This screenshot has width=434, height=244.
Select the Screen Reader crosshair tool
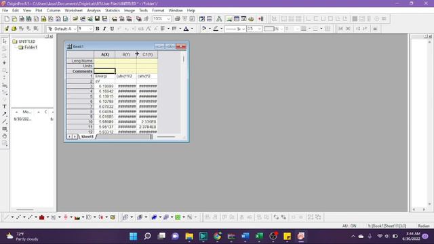coord(5,63)
